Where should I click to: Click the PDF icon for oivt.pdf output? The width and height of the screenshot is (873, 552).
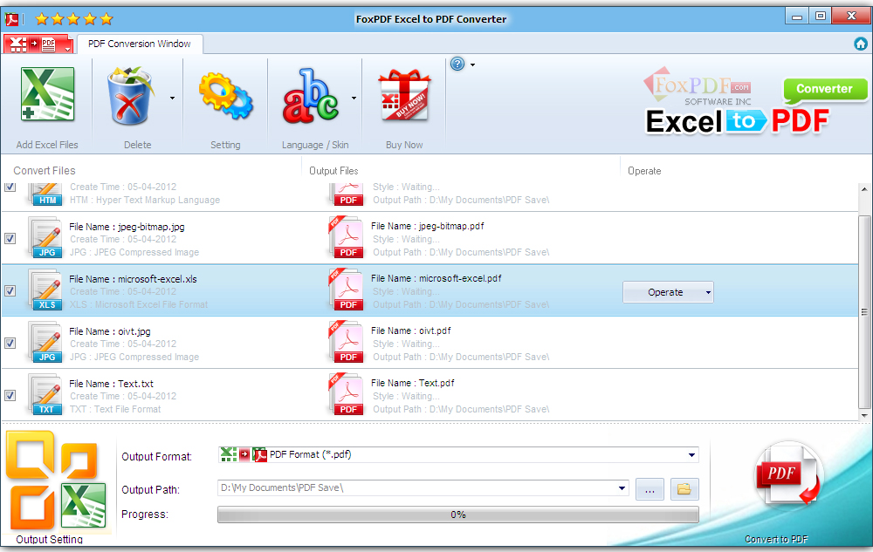click(346, 342)
